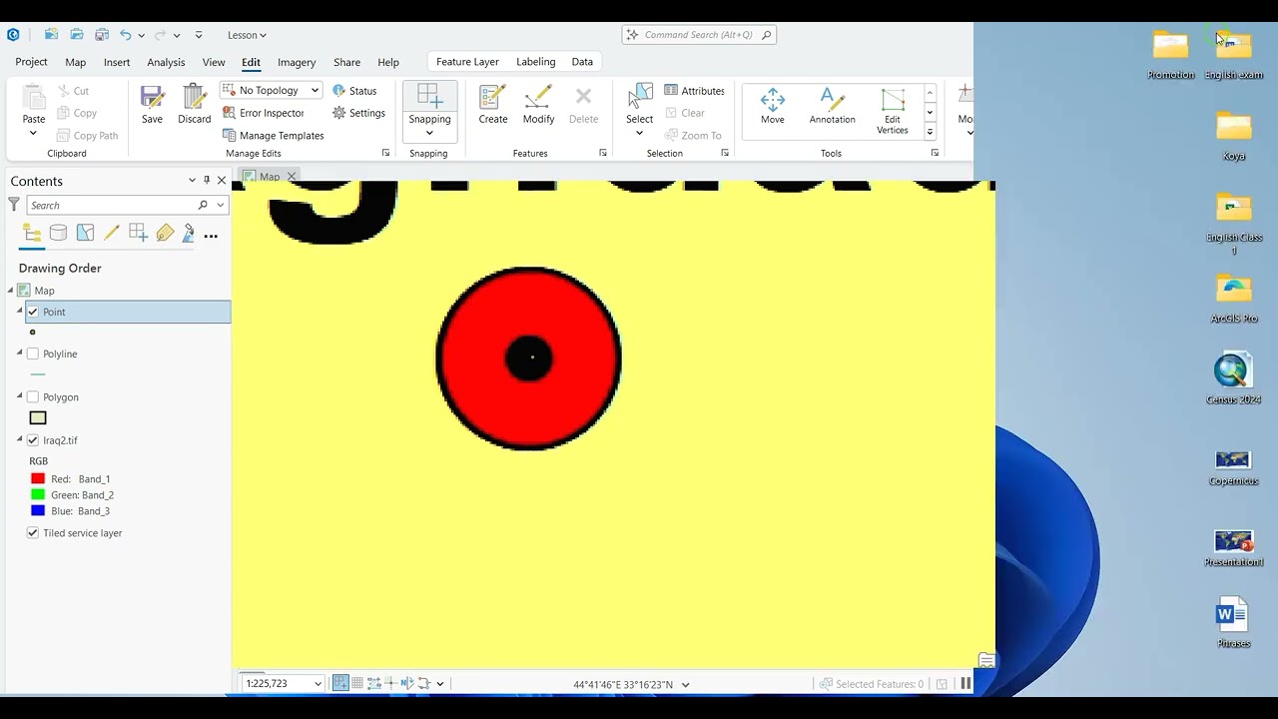
Task: Click the Polygon yellow symbol swatch
Action: point(38,418)
